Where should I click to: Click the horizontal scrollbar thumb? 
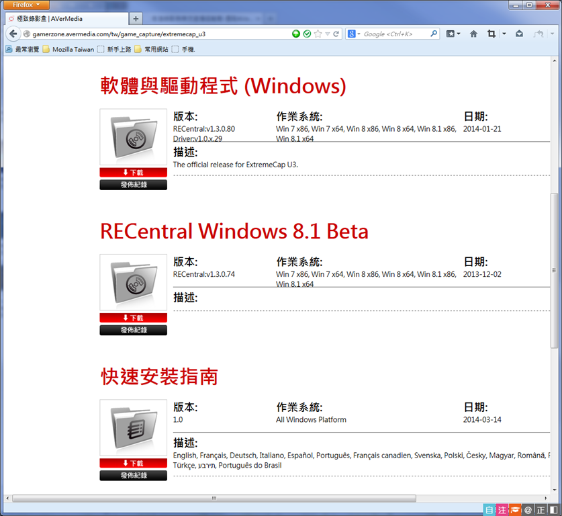pyautogui.click(x=214, y=498)
